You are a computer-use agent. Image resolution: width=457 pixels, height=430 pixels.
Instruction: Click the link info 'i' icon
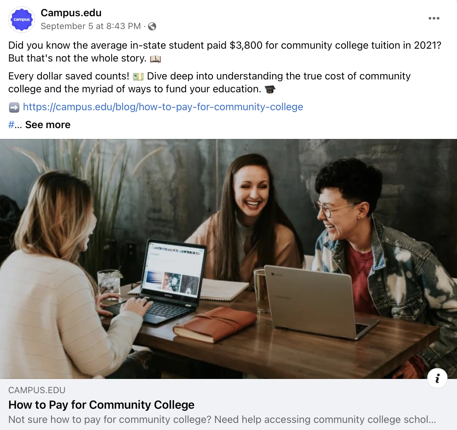[x=437, y=378]
